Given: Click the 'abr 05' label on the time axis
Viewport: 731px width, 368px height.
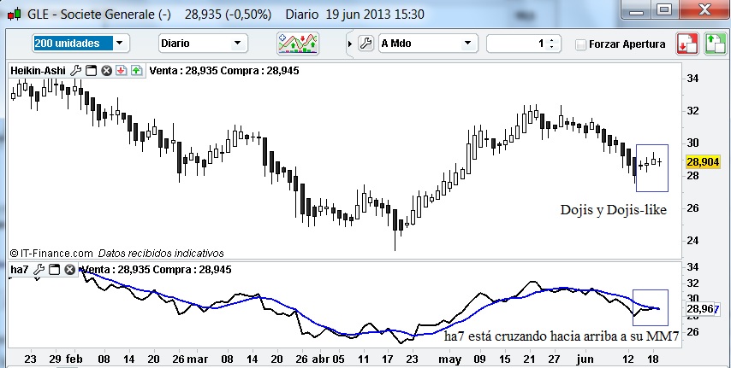Looking at the screenshot, I should [328, 359].
